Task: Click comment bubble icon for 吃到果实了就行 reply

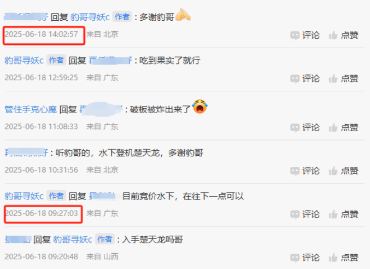Action: click(x=295, y=79)
